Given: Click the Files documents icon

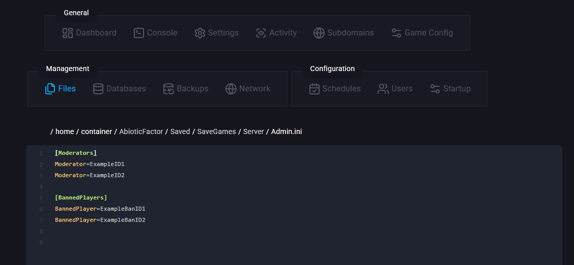Looking at the screenshot, I should pyautogui.click(x=50, y=89).
